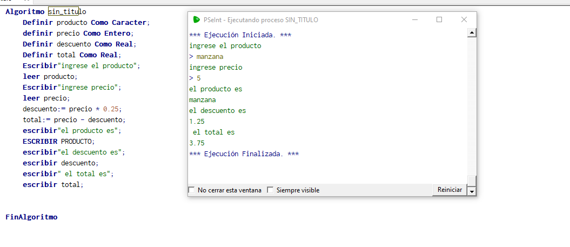Click the "> manzana" input line in console
Image resolution: width=570 pixels, height=247 pixels.
(206, 57)
